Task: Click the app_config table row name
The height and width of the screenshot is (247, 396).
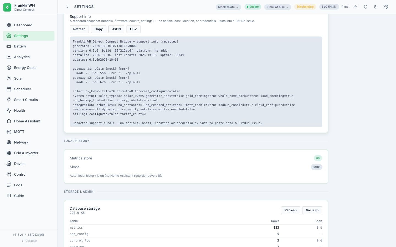Action: pos(79,234)
